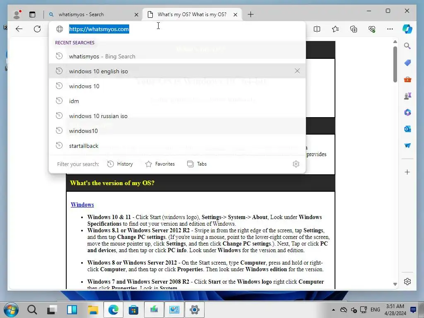Open sidebar Shopping tag icon
Screen dimensions: 424x318
tap(407, 63)
